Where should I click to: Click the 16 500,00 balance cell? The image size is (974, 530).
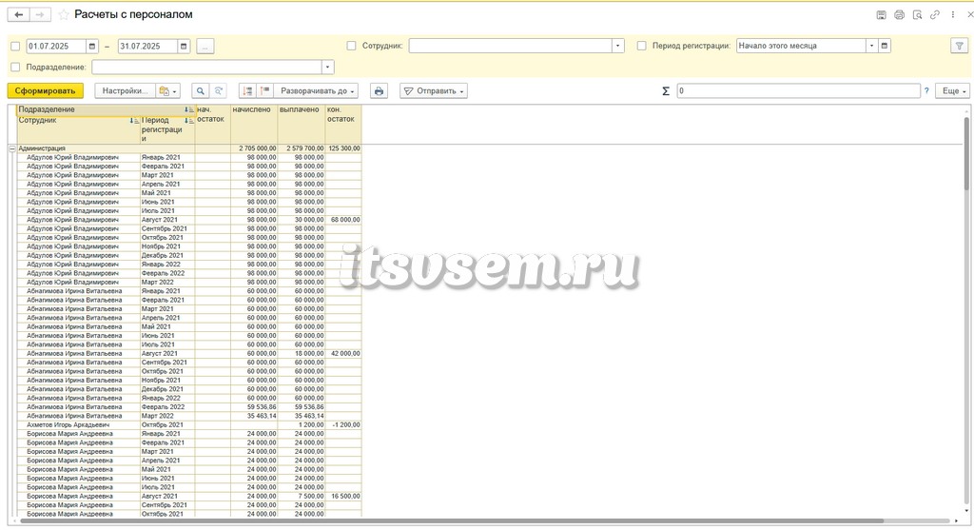pos(343,497)
